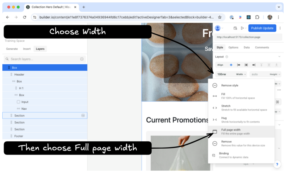Select the Input layer
Viewport: 286px width, 173px height.
tap(45, 102)
